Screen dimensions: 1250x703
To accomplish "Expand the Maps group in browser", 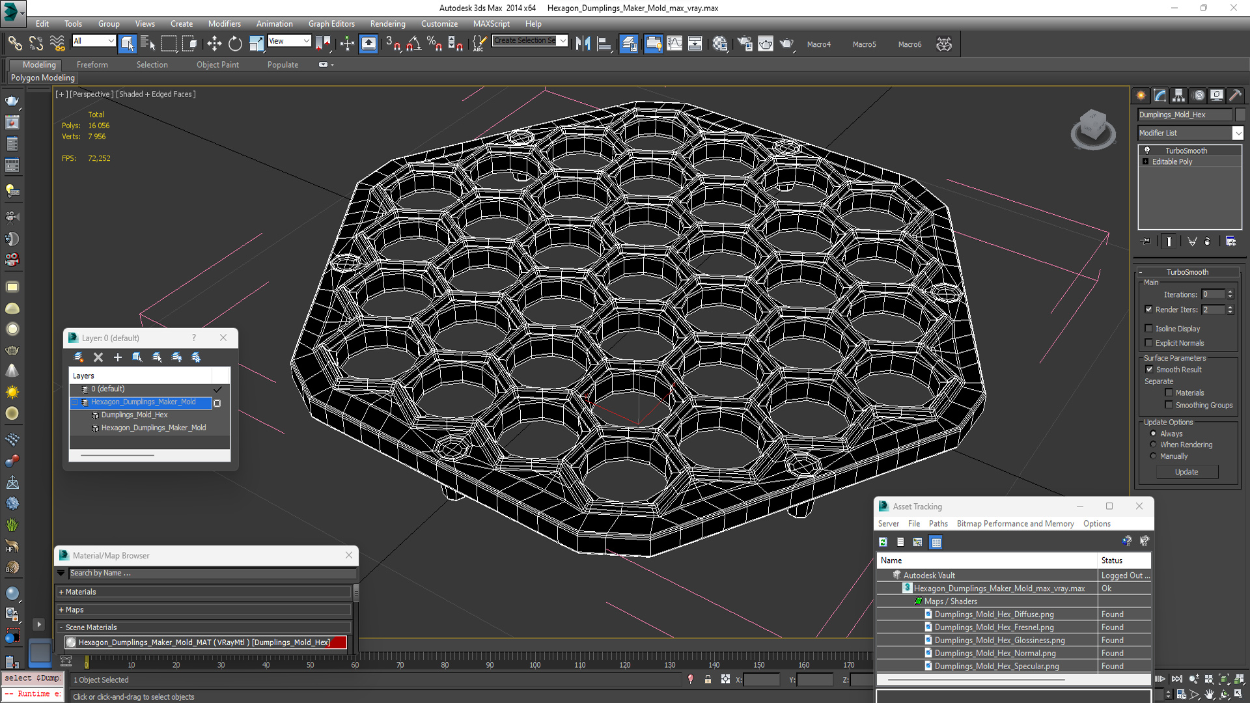I will [x=61, y=610].
